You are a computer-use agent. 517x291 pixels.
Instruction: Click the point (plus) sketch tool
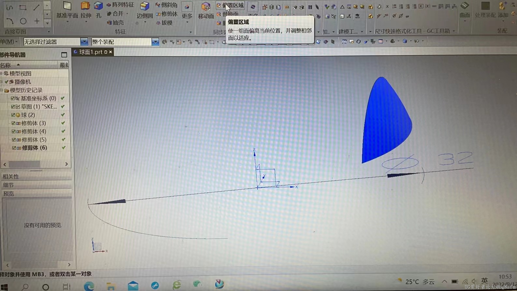[37, 21]
